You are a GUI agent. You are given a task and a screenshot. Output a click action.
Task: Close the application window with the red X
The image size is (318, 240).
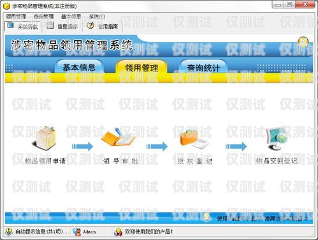click(x=305, y=4)
